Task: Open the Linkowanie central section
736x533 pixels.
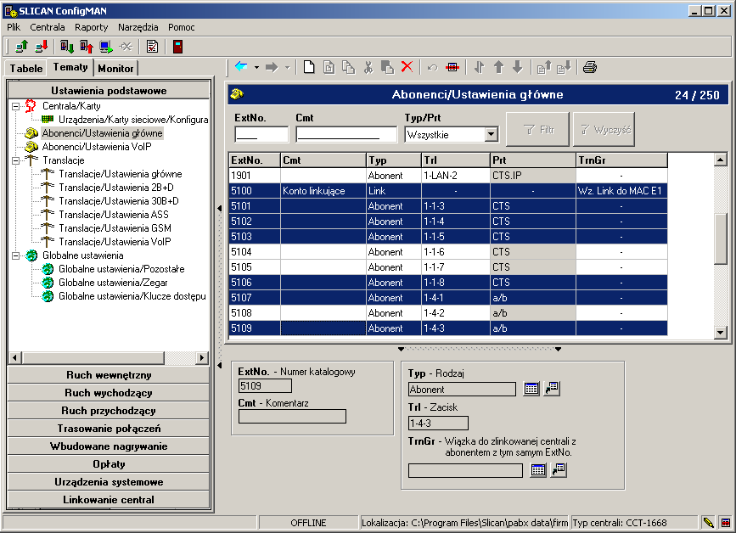Action: pyautogui.click(x=109, y=500)
